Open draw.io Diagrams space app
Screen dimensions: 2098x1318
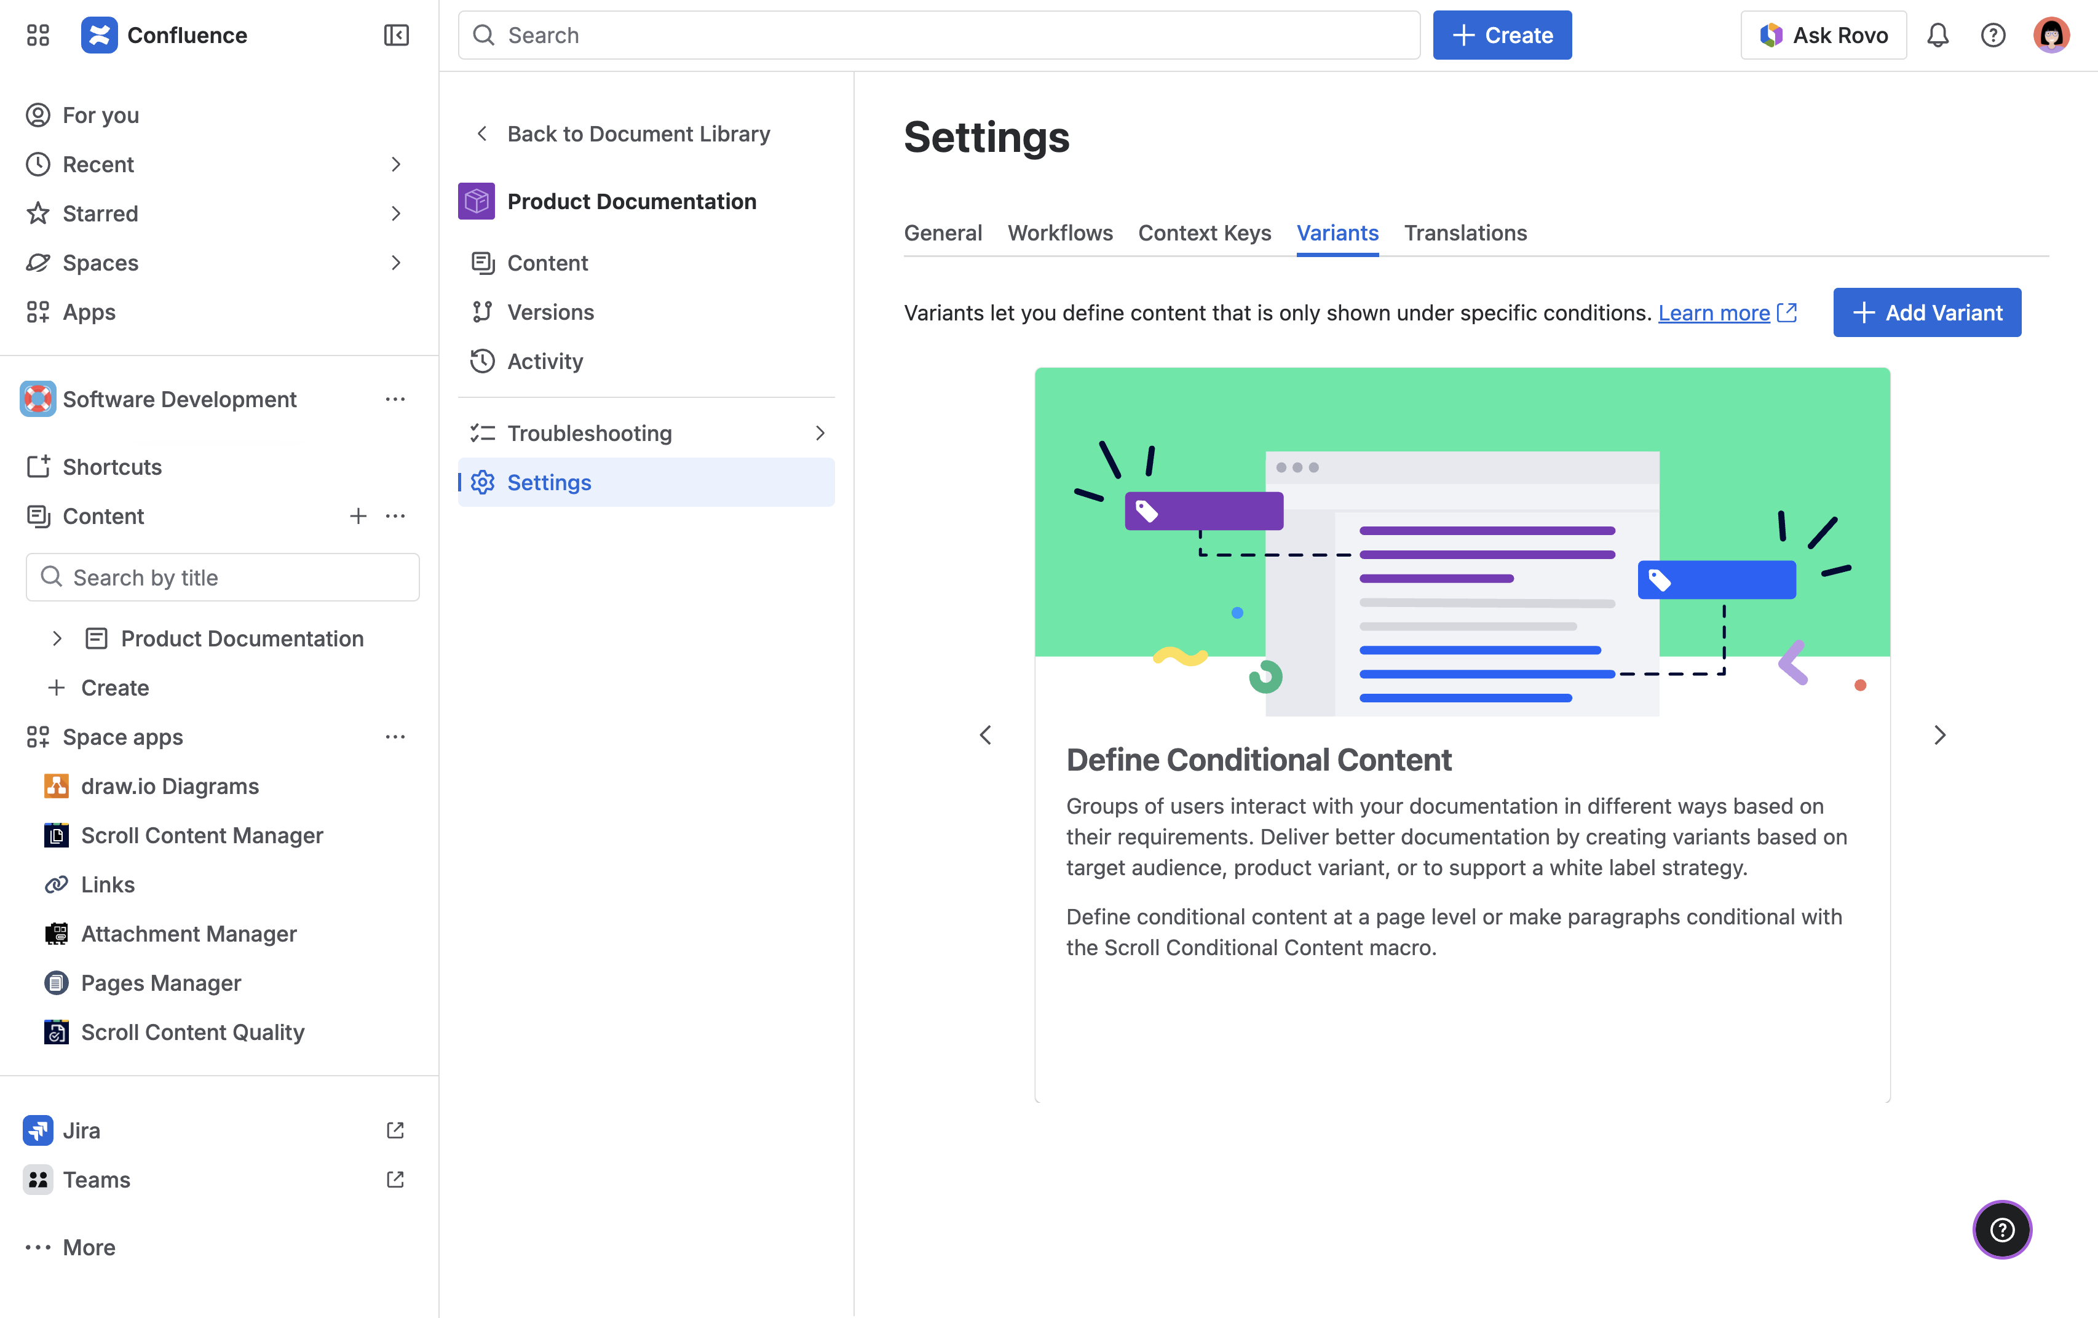coord(170,785)
